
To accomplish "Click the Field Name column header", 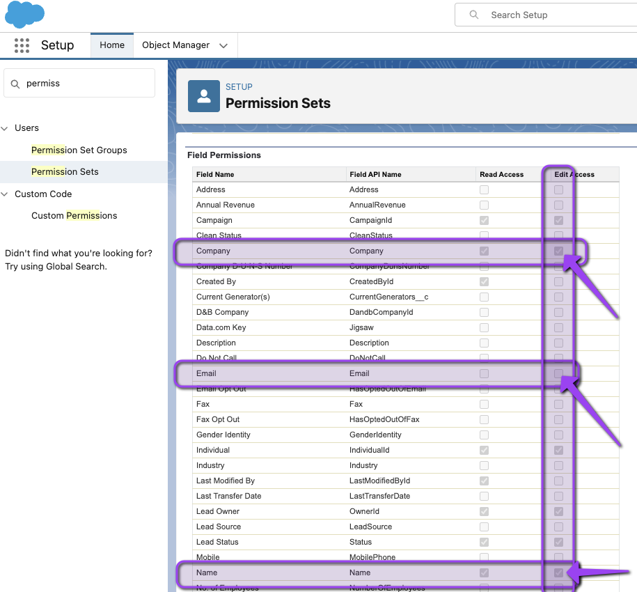I will tap(215, 174).
